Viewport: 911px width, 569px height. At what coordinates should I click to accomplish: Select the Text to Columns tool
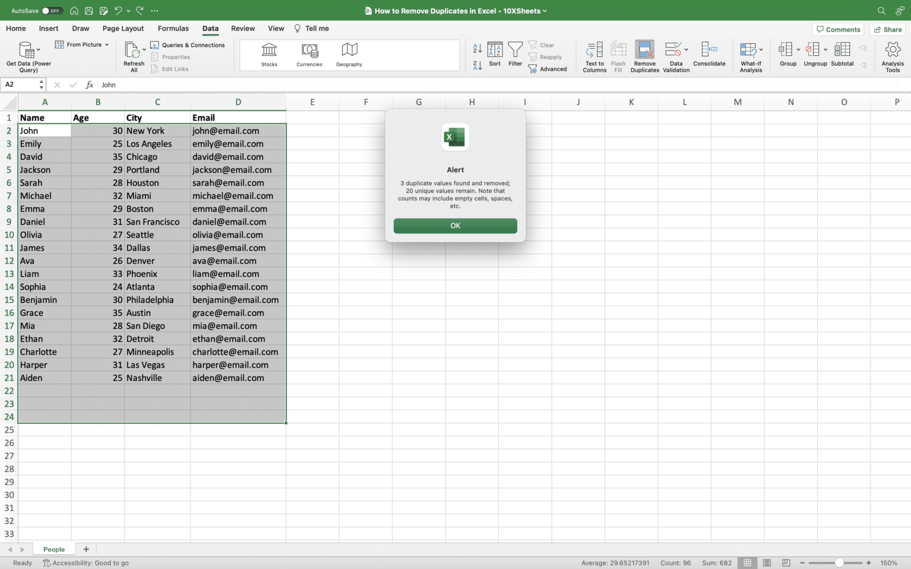(594, 56)
